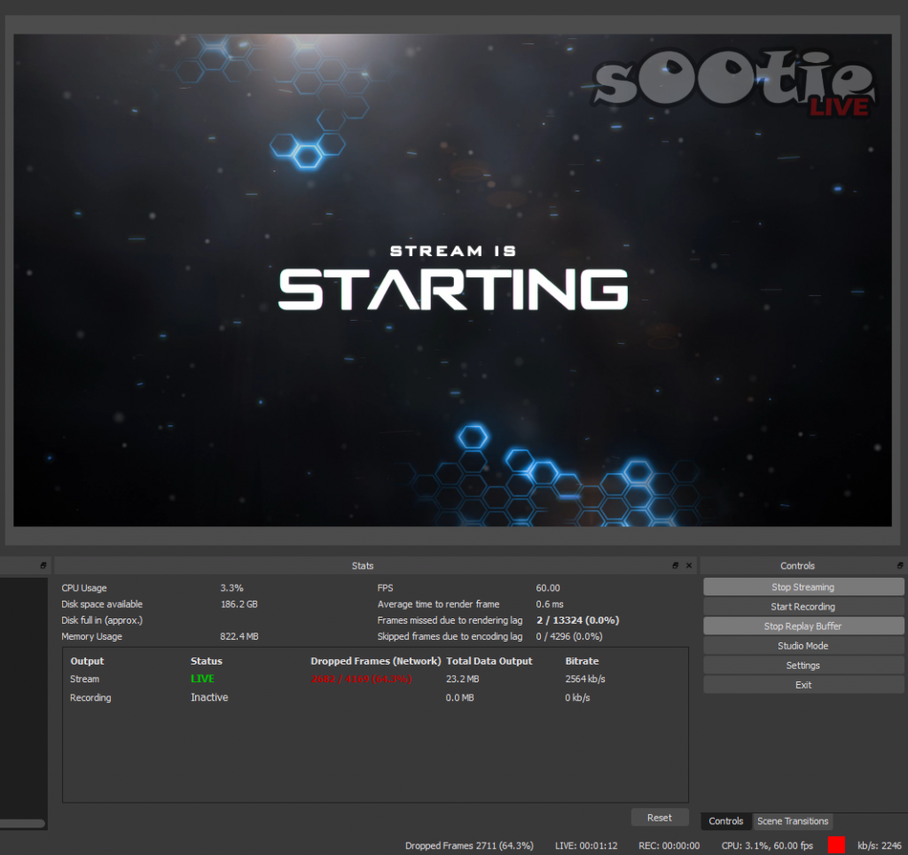Viewport: 908px width, 855px height.
Task: Select the Recording output row
Action: pyautogui.click(x=90, y=697)
